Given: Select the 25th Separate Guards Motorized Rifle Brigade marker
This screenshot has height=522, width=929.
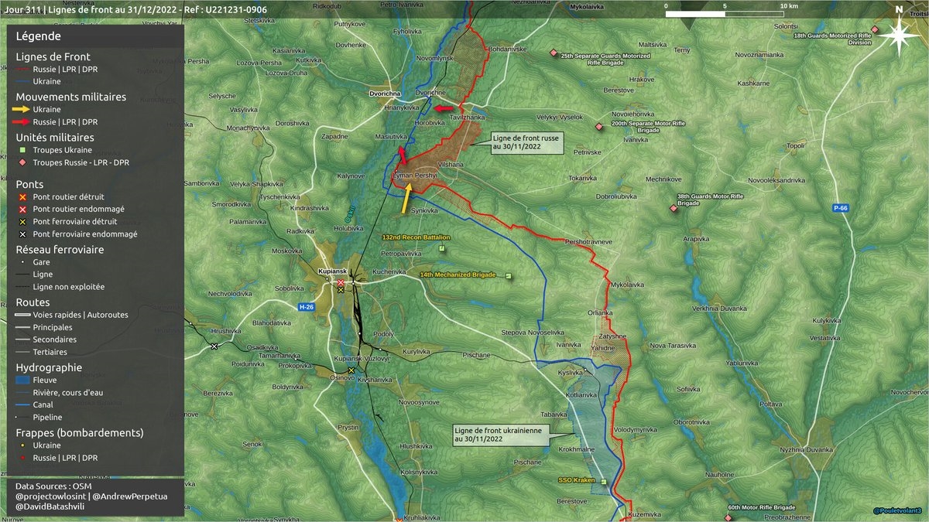Looking at the screenshot, I should [x=554, y=53].
